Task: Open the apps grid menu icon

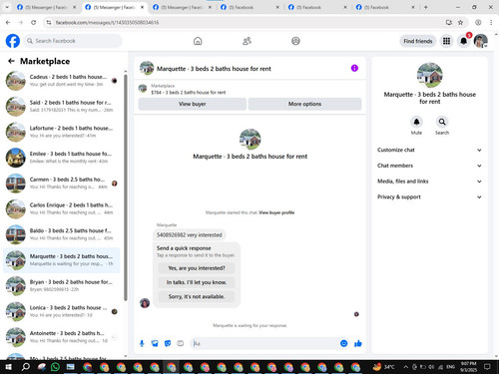Action: (x=446, y=41)
